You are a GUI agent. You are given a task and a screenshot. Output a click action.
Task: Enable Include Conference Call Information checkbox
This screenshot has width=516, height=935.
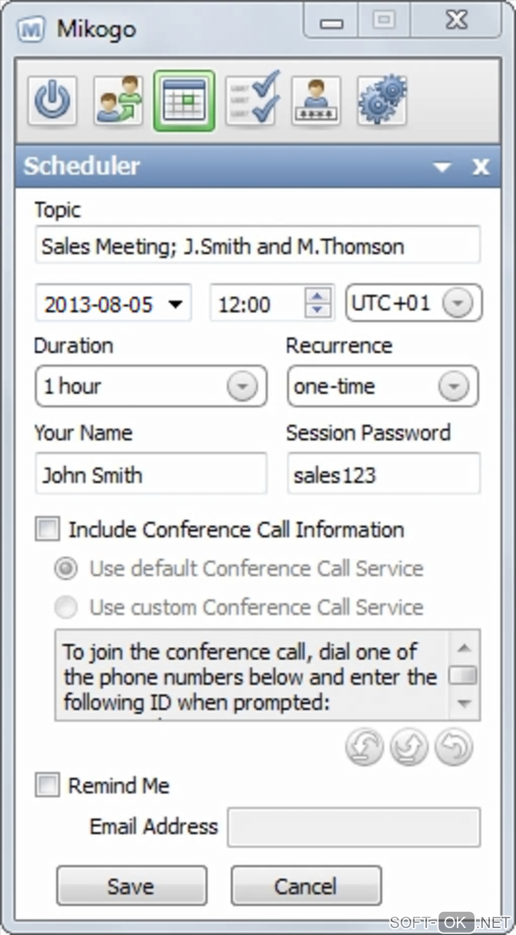(x=48, y=529)
